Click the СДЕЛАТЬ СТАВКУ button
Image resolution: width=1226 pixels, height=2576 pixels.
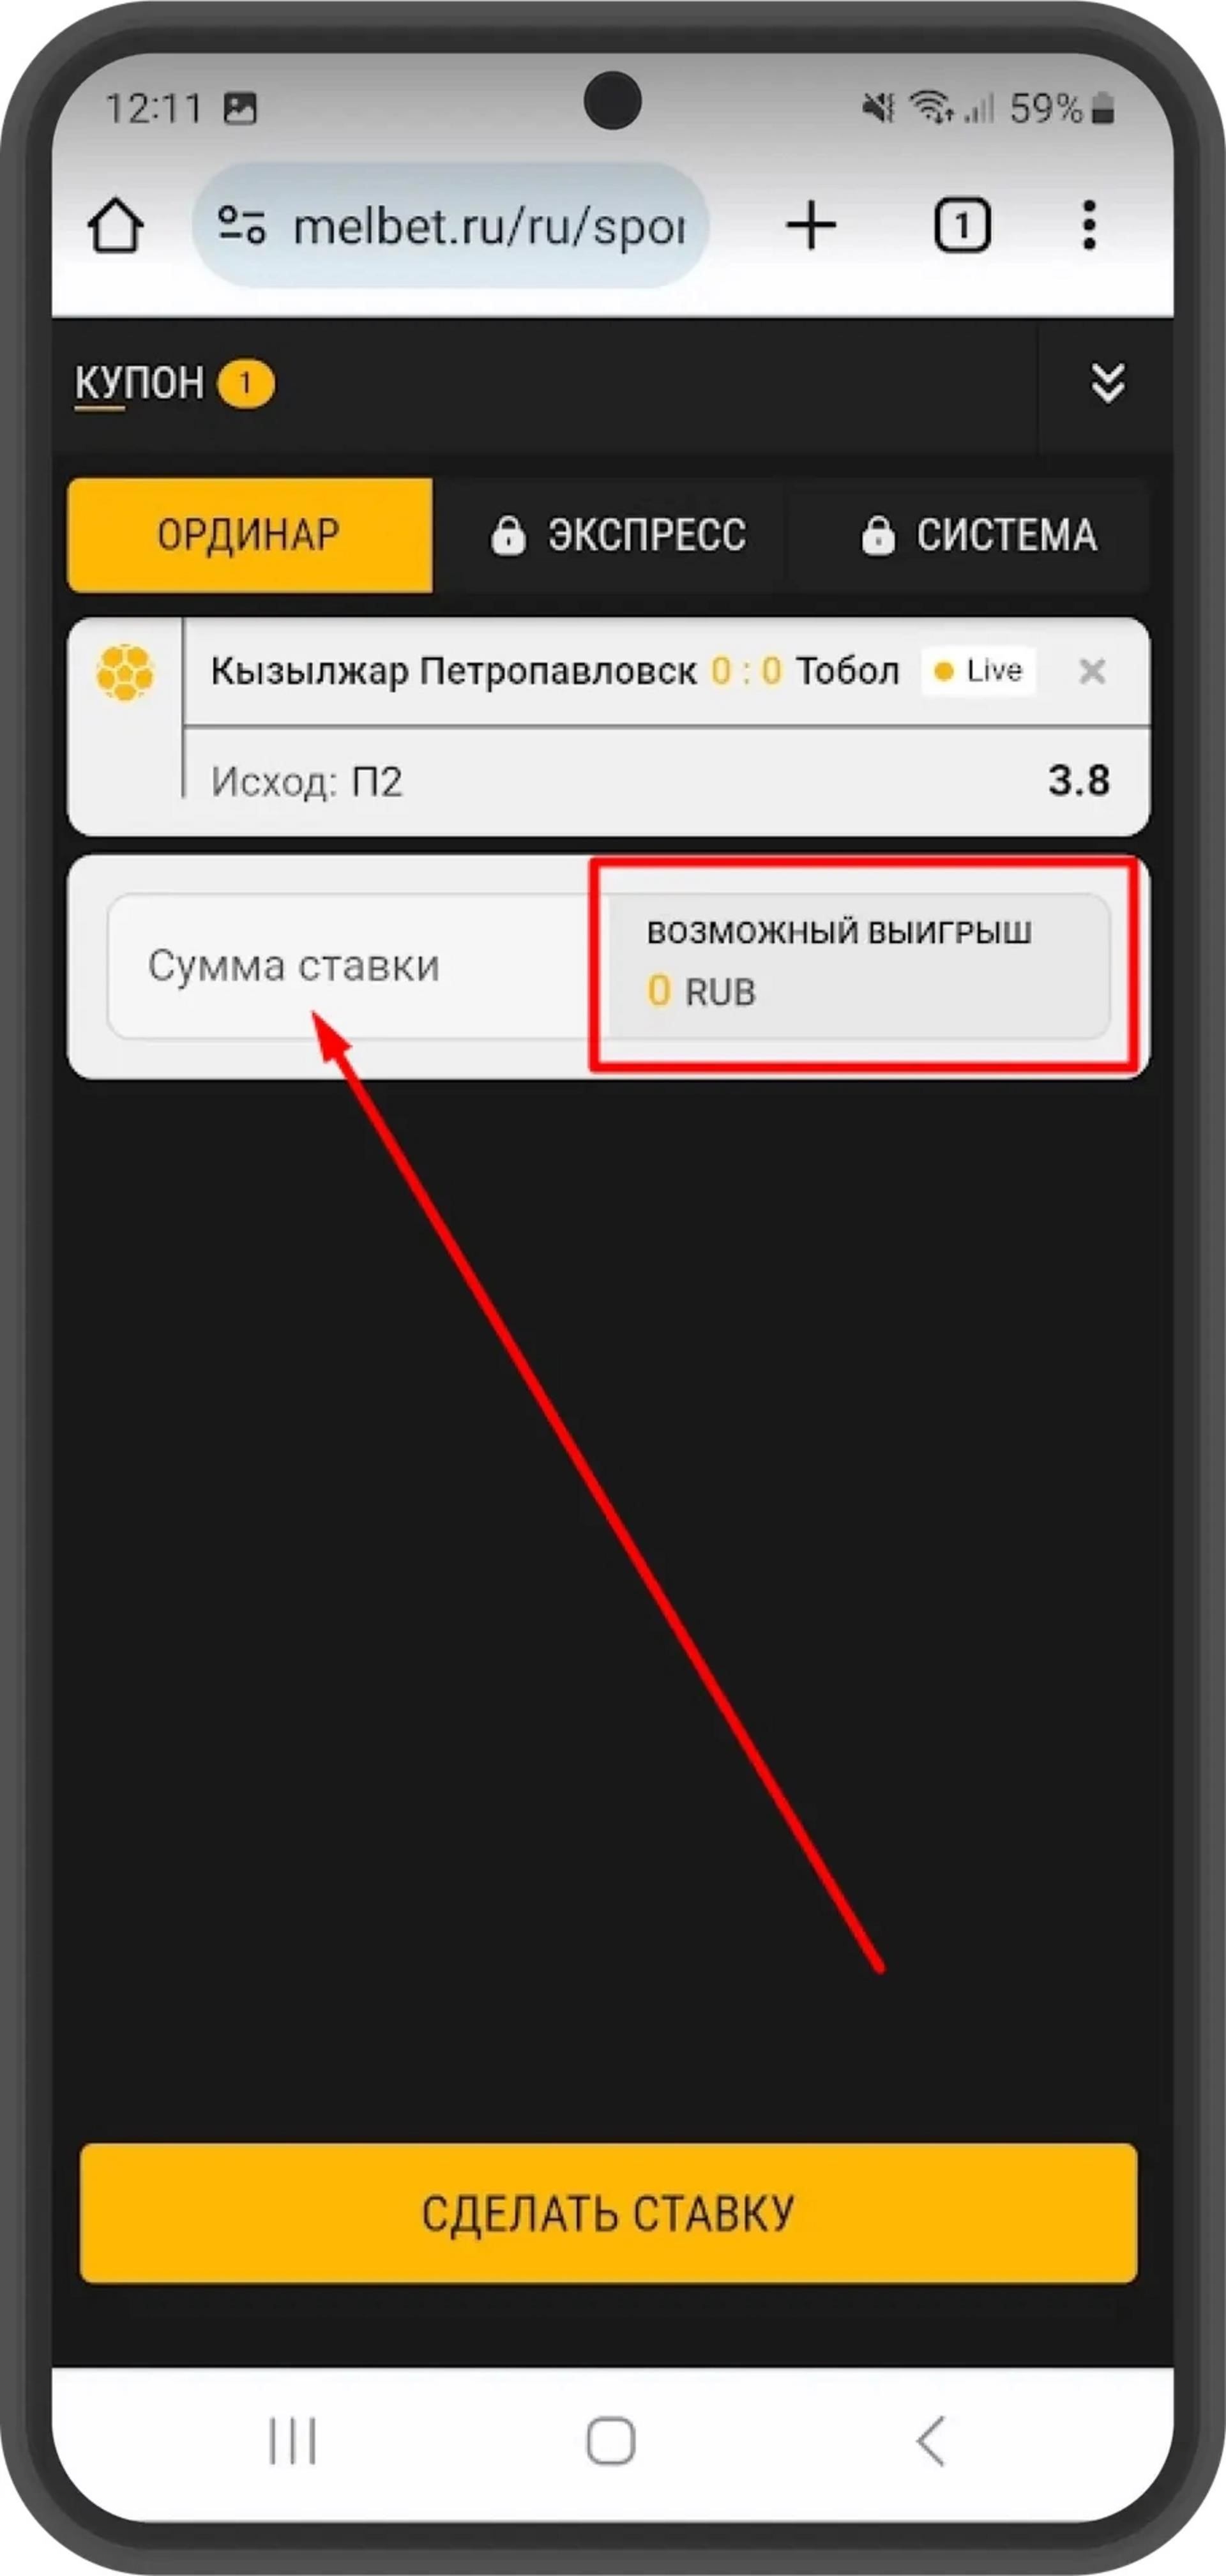point(608,2212)
